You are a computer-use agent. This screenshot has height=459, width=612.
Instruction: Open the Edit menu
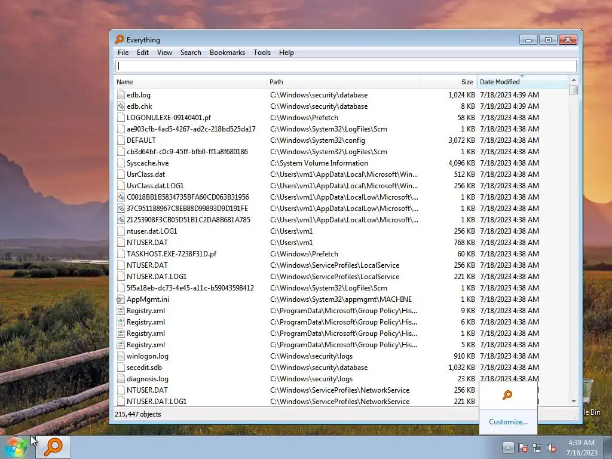click(142, 53)
